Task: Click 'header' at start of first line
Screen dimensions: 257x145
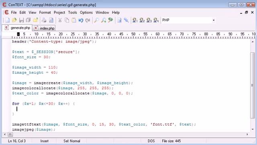Action: [19, 41]
